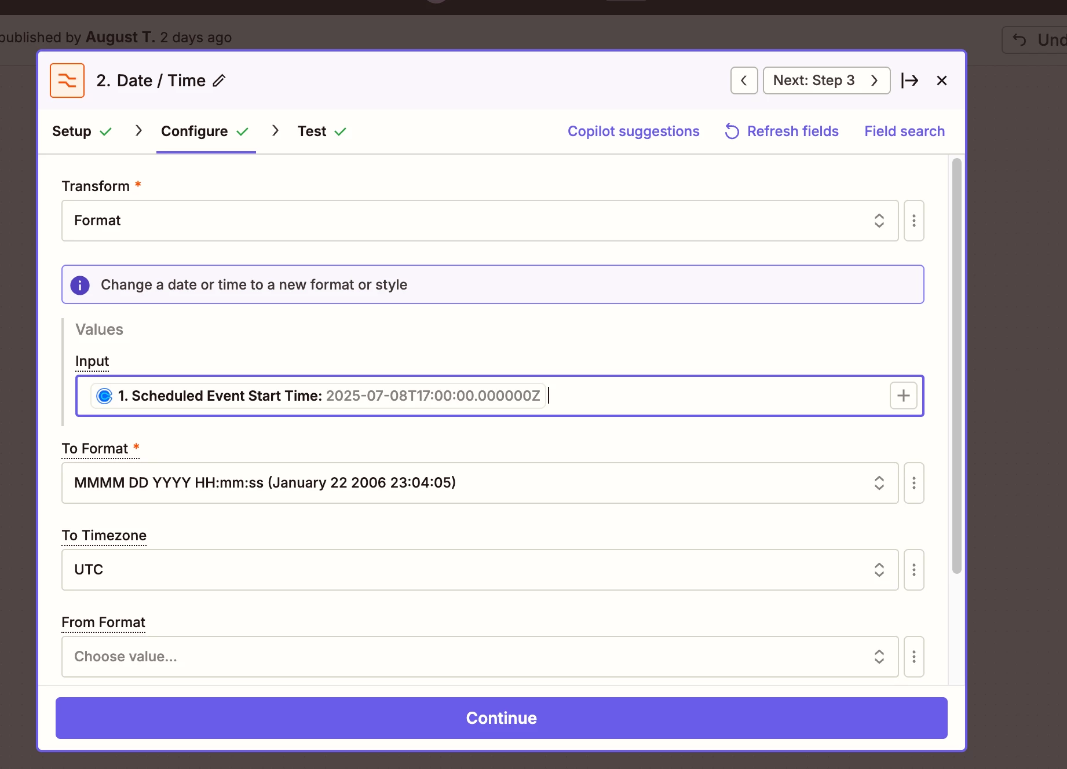Viewport: 1067px width, 769px height.
Task: Select Scheduled Event Start Time pill
Action: (318, 396)
